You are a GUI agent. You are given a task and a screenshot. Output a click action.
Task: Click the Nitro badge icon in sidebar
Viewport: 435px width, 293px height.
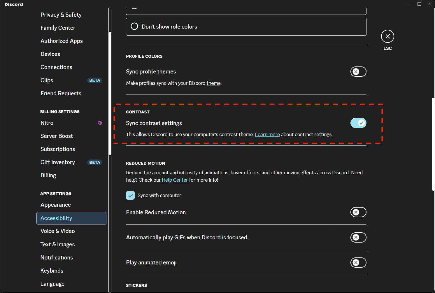[x=100, y=123]
